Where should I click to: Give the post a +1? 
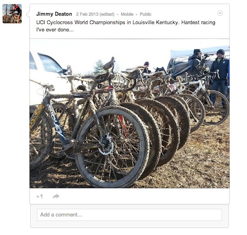coord(40,197)
